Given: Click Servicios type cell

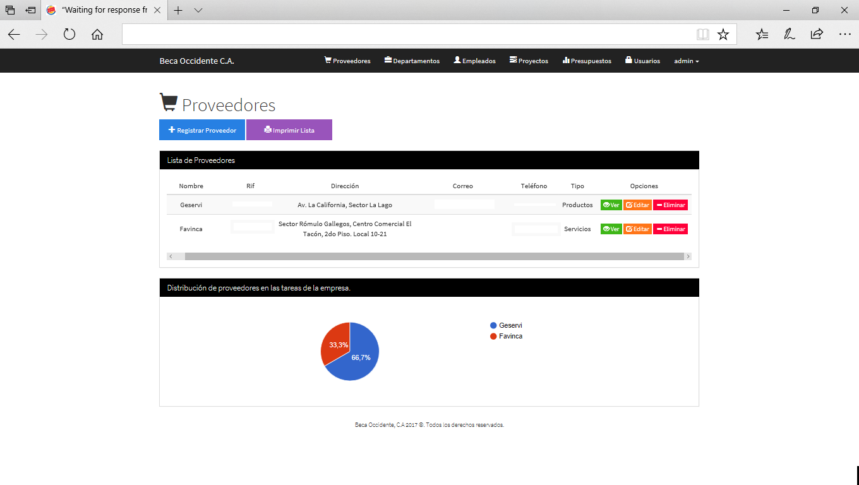Looking at the screenshot, I should click(577, 229).
